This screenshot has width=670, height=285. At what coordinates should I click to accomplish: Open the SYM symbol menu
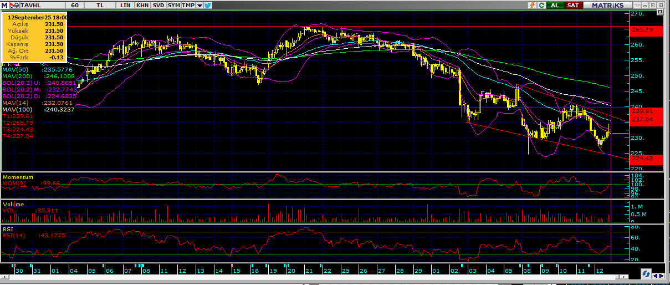[x=173, y=5]
